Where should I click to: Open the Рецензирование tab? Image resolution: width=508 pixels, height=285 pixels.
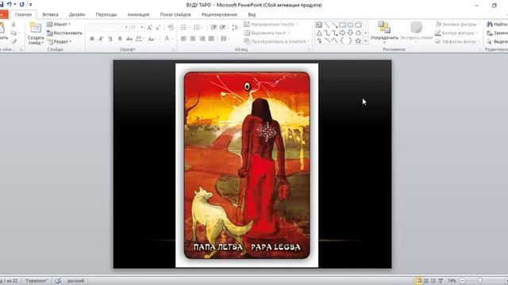[x=219, y=14]
